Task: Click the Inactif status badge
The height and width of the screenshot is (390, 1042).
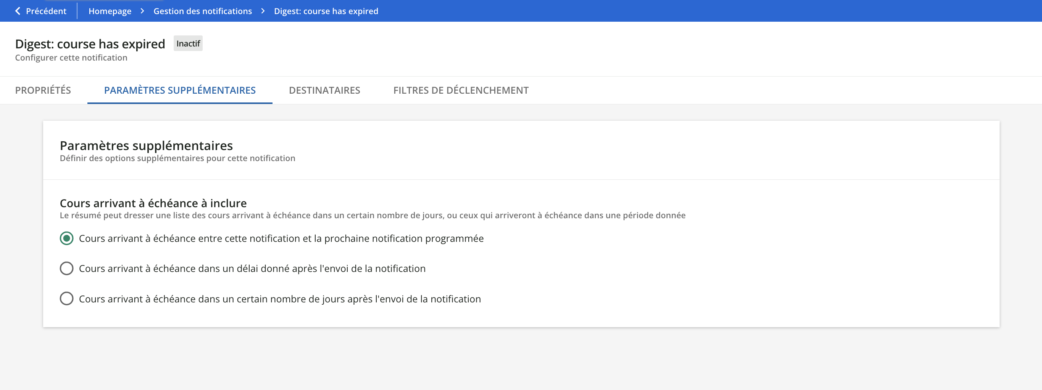Action: pos(188,43)
